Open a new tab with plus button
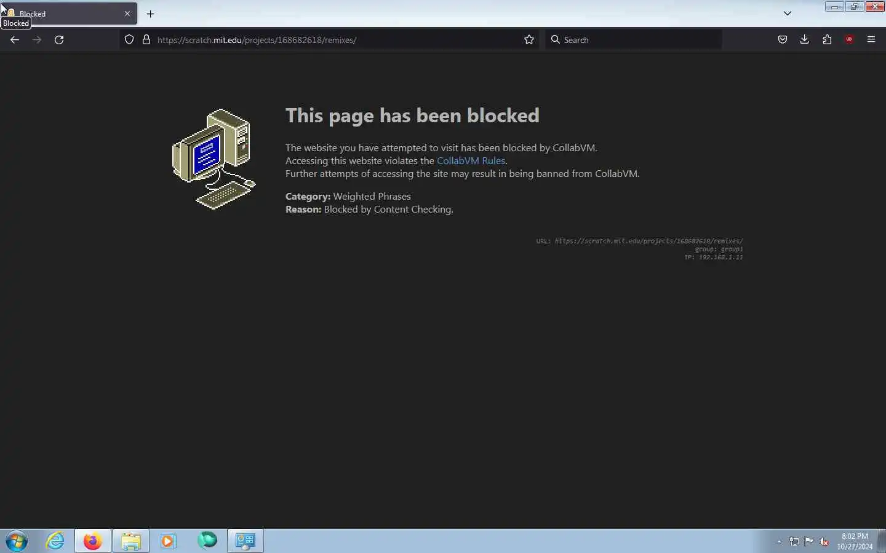This screenshot has height=553, width=886. [x=150, y=14]
